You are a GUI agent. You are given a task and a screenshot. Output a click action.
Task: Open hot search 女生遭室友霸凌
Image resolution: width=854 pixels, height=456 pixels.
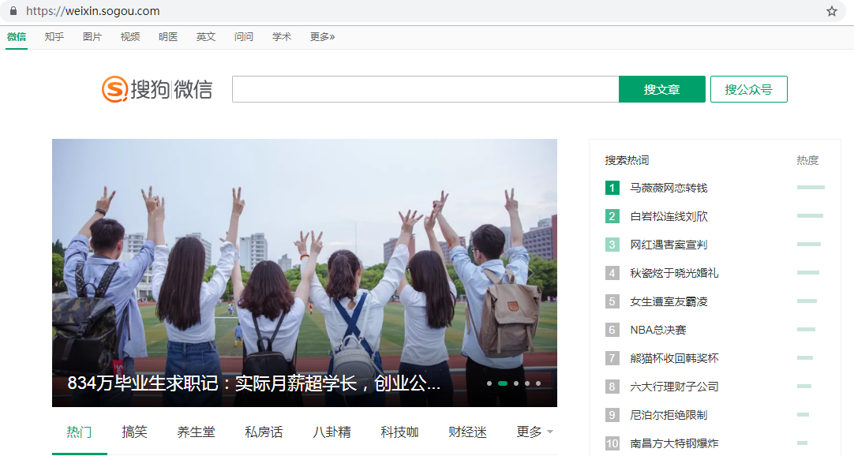pyautogui.click(x=669, y=301)
